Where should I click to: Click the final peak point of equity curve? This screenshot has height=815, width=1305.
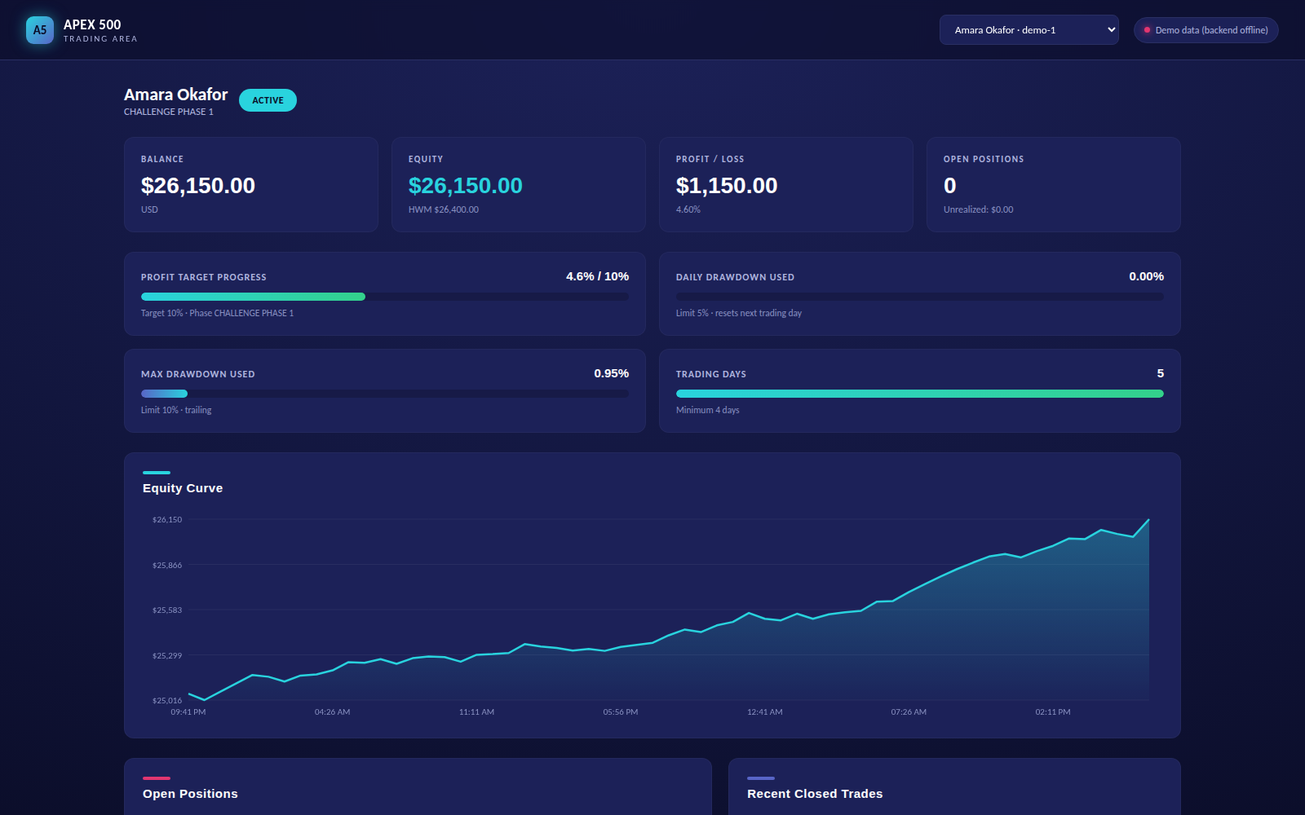coord(1148,519)
